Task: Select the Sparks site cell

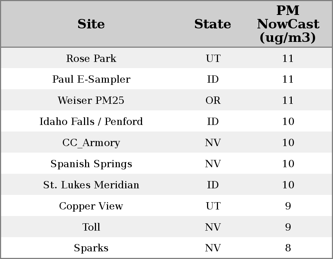Action: (x=91, y=248)
